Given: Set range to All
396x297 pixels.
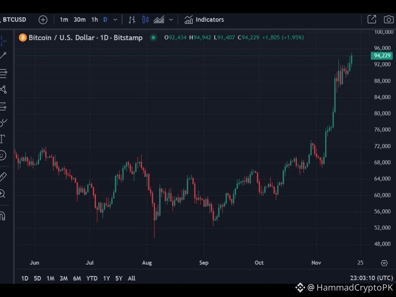Looking at the screenshot, I should pos(132,278).
